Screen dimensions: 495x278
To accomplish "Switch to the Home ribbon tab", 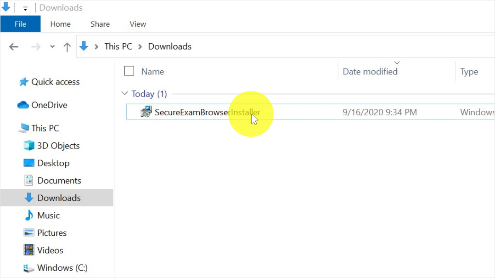I will [60, 24].
